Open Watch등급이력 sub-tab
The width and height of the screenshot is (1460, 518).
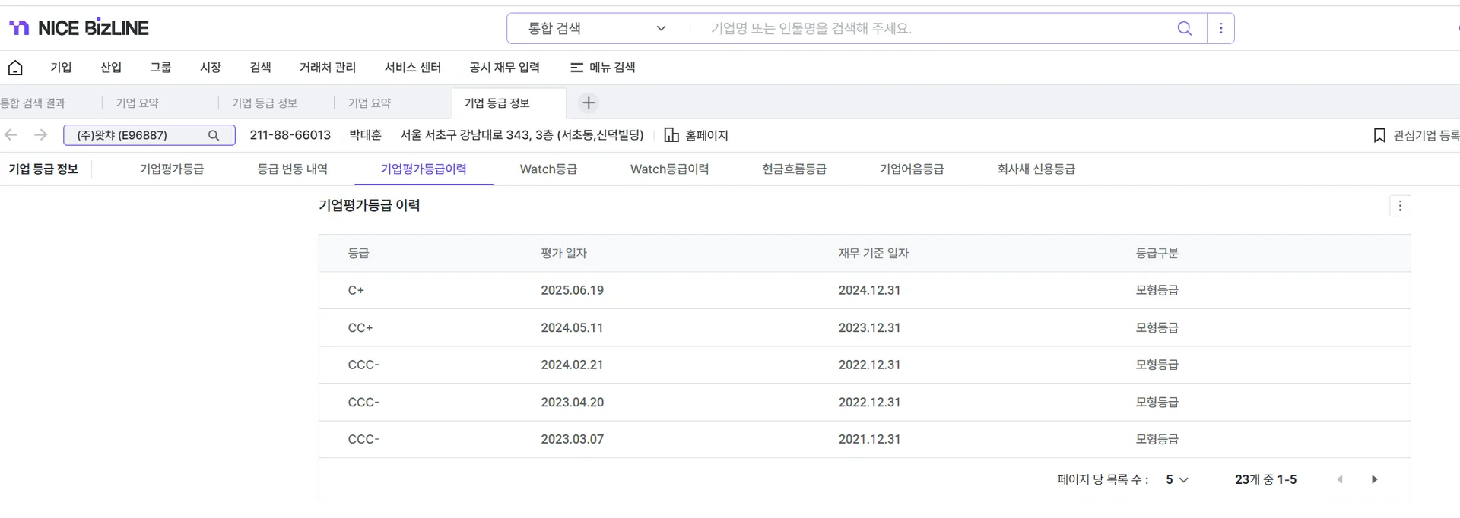tap(670, 169)
